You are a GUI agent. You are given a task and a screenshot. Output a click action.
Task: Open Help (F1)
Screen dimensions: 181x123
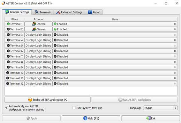click(x=91, y=119)
